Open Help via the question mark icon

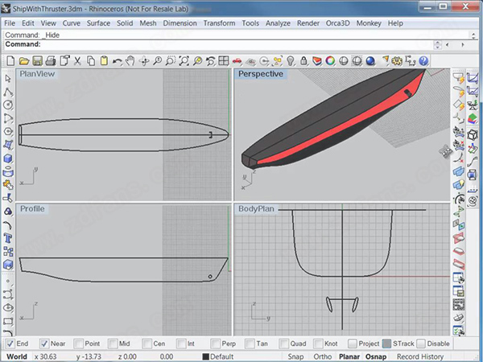point(423,60)
